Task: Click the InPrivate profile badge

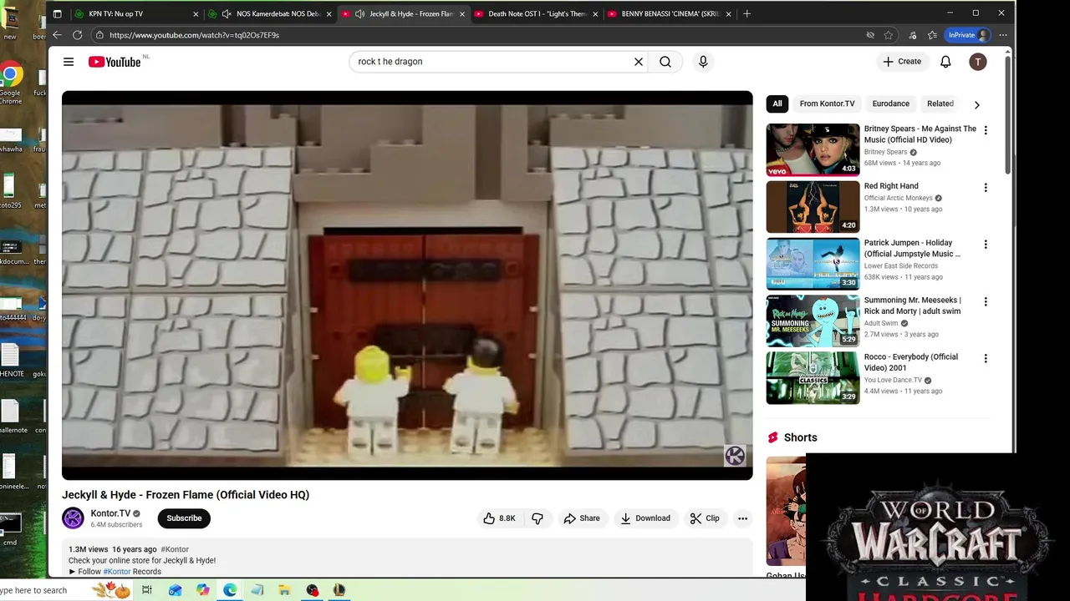Action: coord(968,35)
